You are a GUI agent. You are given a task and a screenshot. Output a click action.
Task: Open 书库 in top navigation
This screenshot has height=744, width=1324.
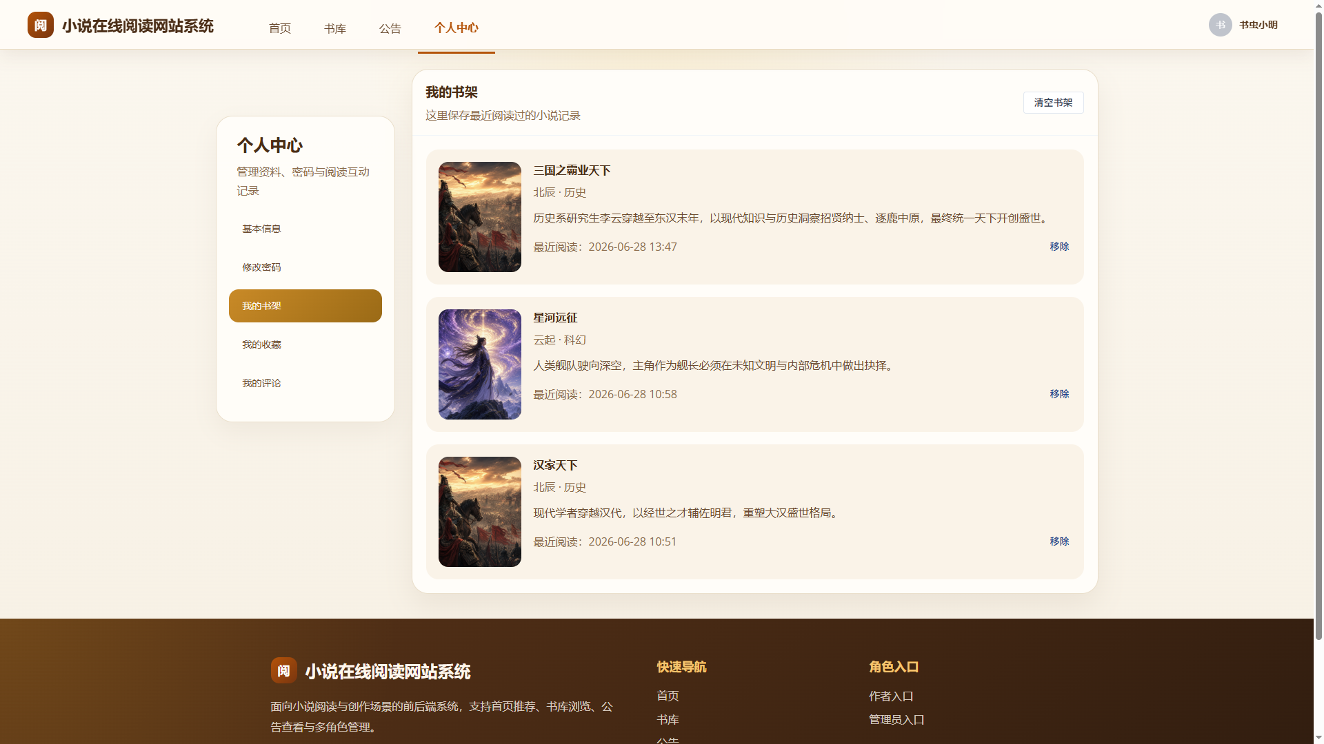coord(334,28)
